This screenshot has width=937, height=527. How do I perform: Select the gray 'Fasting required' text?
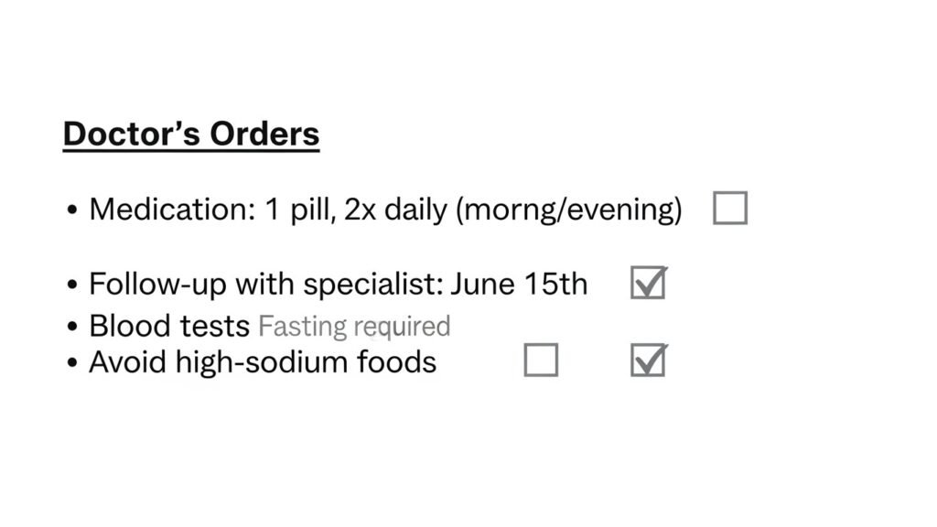(354, 326)
